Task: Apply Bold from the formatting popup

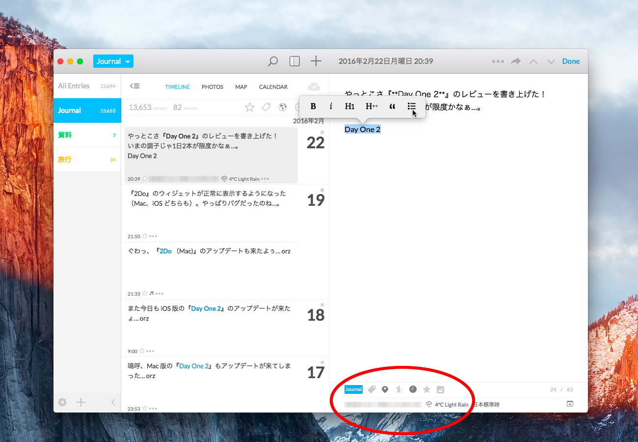Action: [x=313, y=106]
